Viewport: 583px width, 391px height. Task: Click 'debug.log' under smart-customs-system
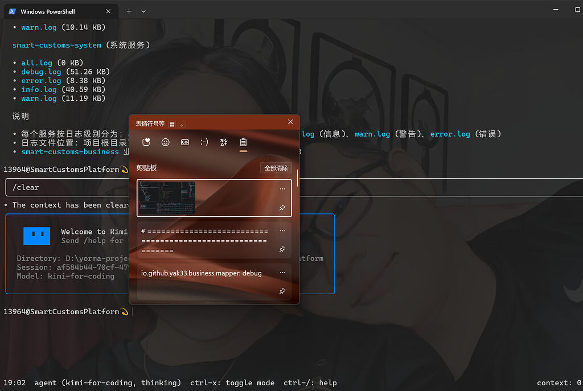tap(41, 72)
